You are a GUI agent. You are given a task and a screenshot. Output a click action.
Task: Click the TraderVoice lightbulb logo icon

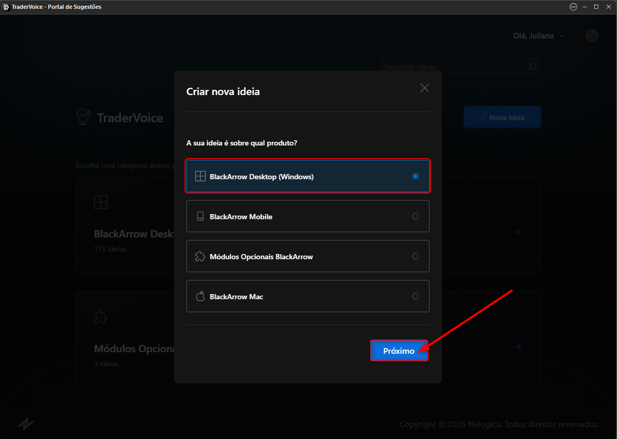coord(84,117)
